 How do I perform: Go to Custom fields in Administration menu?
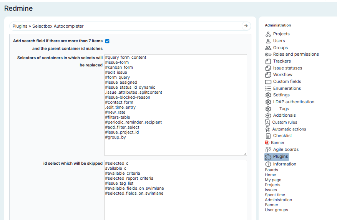287,81
